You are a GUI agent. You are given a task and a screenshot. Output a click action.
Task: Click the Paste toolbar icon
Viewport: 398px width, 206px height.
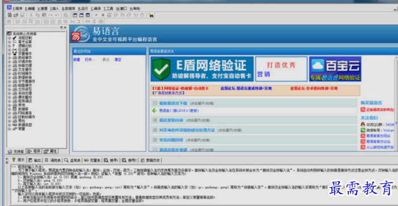click(x=44, y=15)
